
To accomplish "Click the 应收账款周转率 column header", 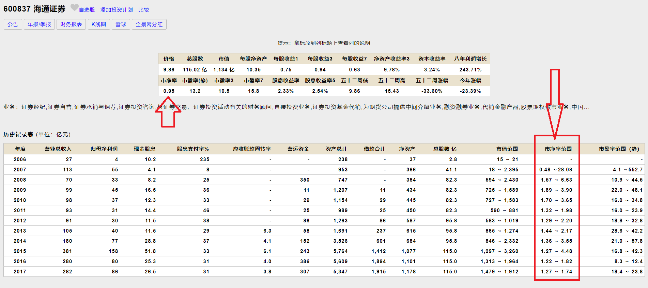I will pos(252,149).
